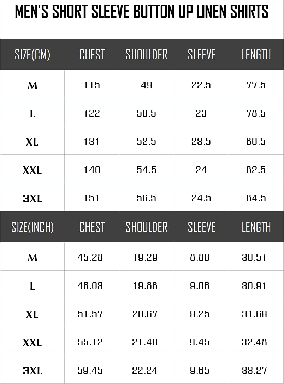Select the chest value 151
284x384 pixels.
tap(92, 198)
